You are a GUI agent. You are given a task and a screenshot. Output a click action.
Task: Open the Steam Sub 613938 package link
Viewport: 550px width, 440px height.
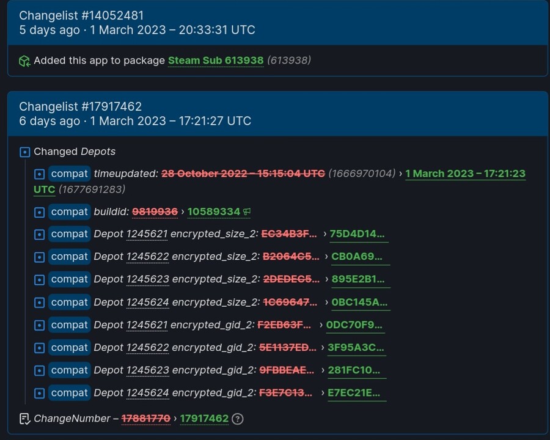click(216, 61)
